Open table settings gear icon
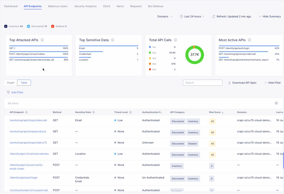 point(276,103)
